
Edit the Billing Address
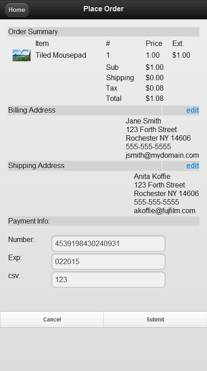coord(193,110)
